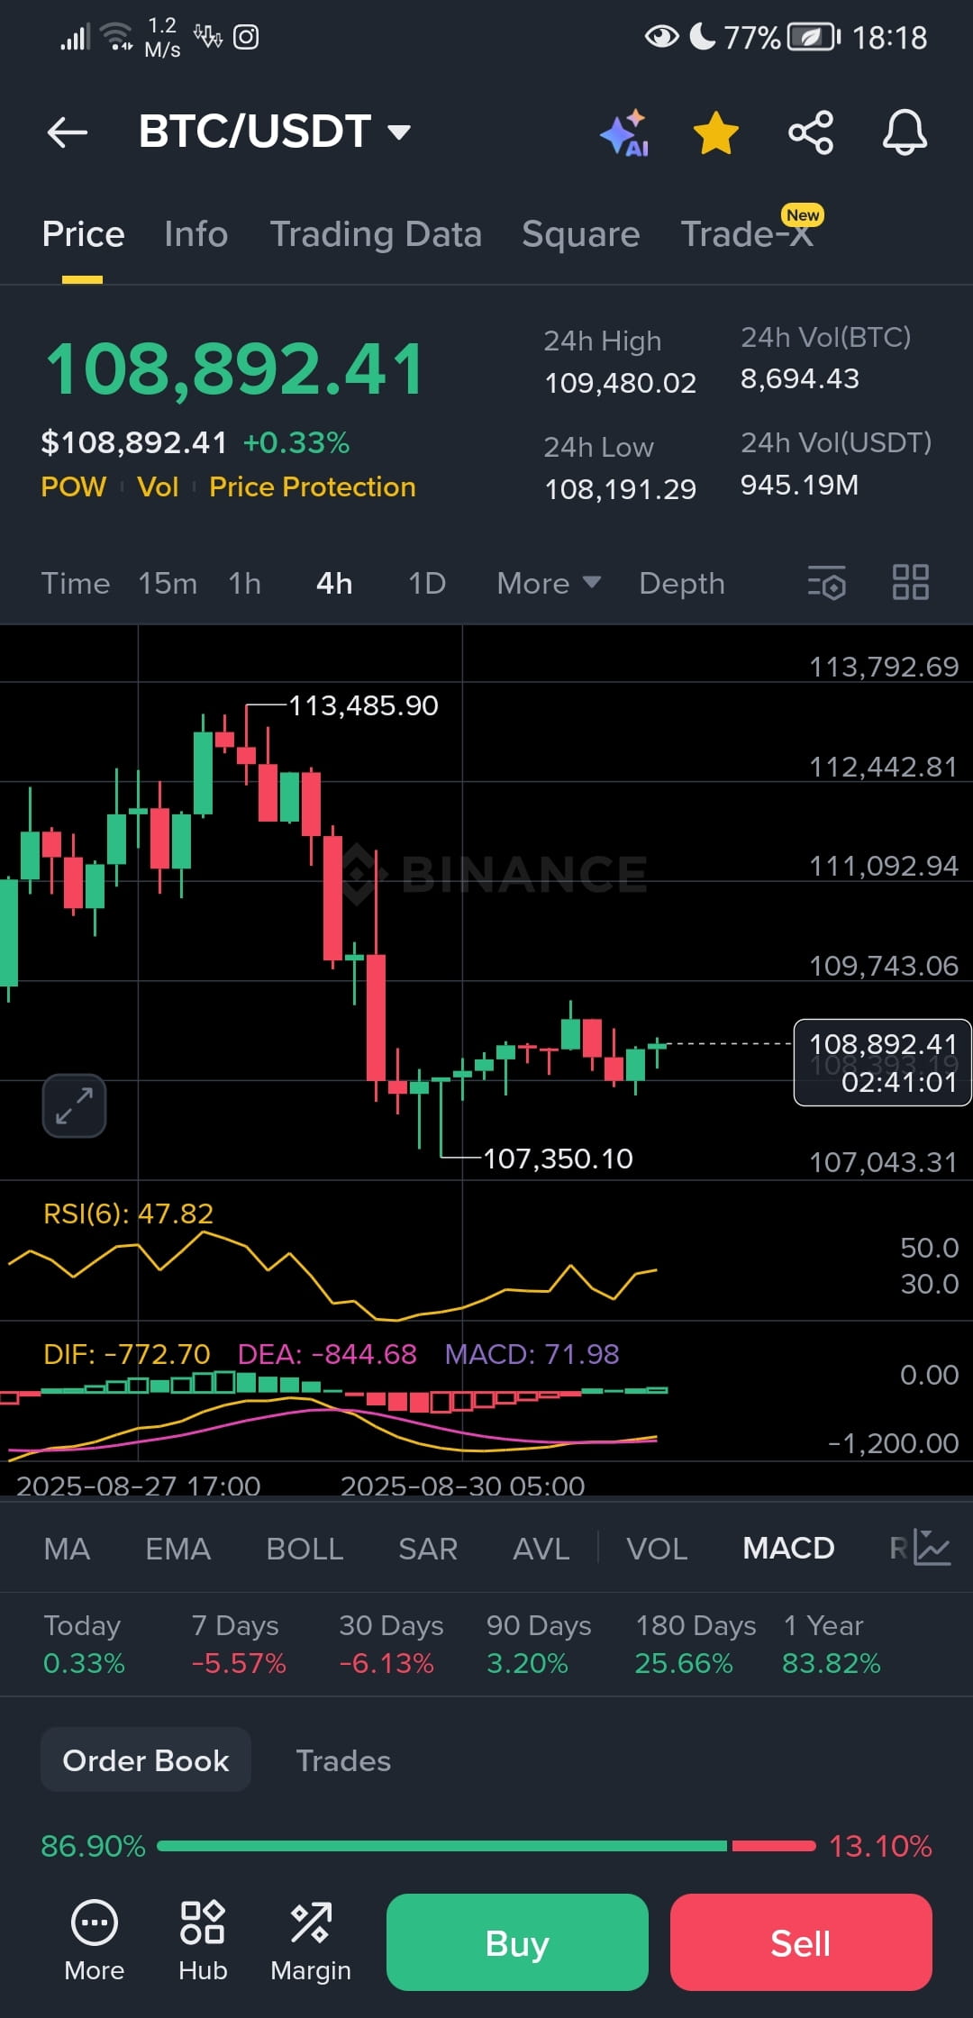The image size is (973, 2018).
Task: Tap the red sell-side ratio bar
Action: click(x=774, y=1846)
